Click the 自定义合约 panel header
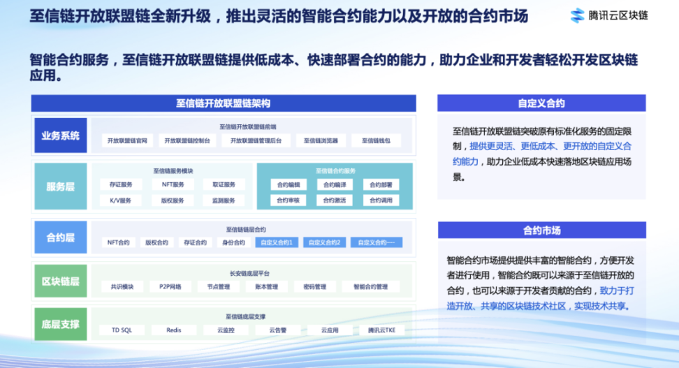679x368 pixels. point(541,103)
